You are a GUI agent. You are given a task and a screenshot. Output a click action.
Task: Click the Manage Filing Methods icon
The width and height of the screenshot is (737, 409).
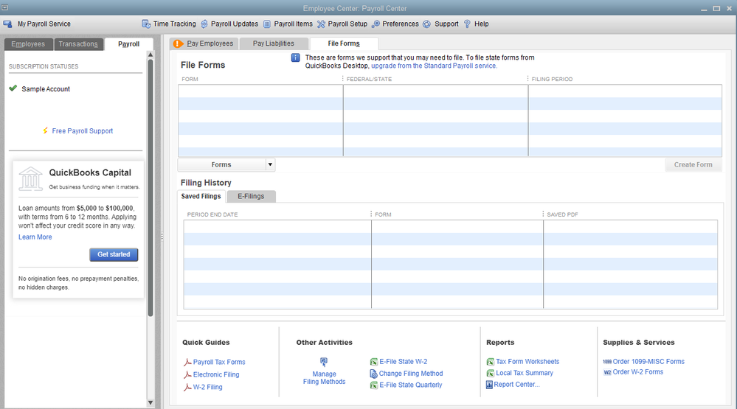324,362
